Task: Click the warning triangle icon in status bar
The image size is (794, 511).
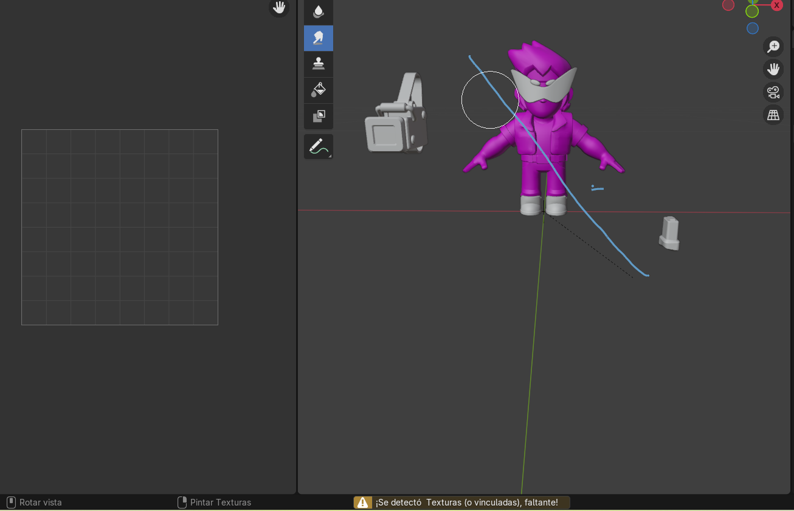Action: click(363, 503)
